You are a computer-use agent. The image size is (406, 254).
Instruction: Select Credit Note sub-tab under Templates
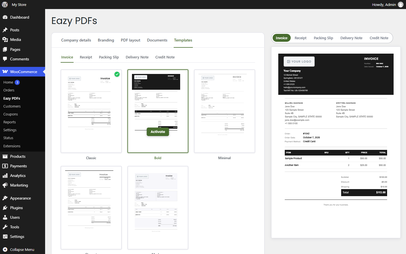tap(165, 57)
